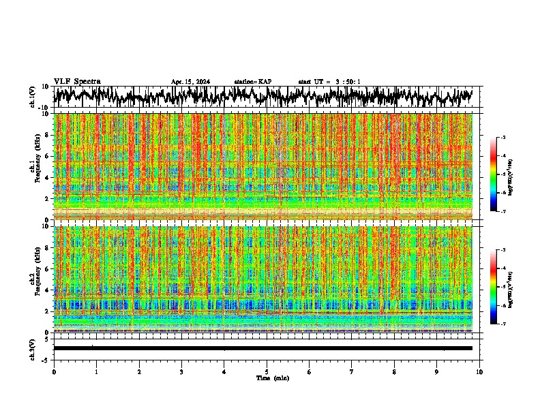Image resolution: width=540 pixels, height=417 pixels.
Task: Click the 'VLF Spectra' title text
Action: [77, 81]
